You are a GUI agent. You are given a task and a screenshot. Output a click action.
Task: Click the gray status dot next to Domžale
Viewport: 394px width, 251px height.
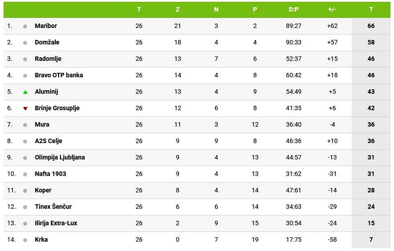[25, 43]
